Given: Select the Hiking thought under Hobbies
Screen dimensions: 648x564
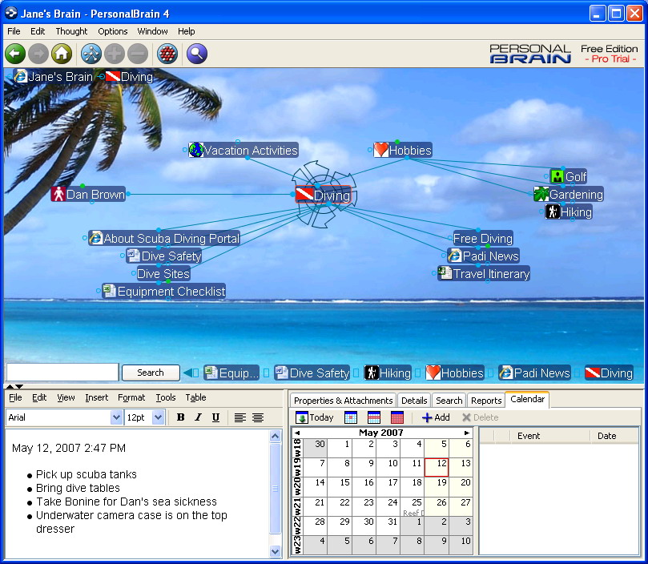Looking at the screenshot, I should (569, 212).
